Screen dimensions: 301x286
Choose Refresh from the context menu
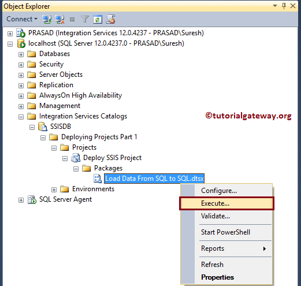click(x=226, y=265)
